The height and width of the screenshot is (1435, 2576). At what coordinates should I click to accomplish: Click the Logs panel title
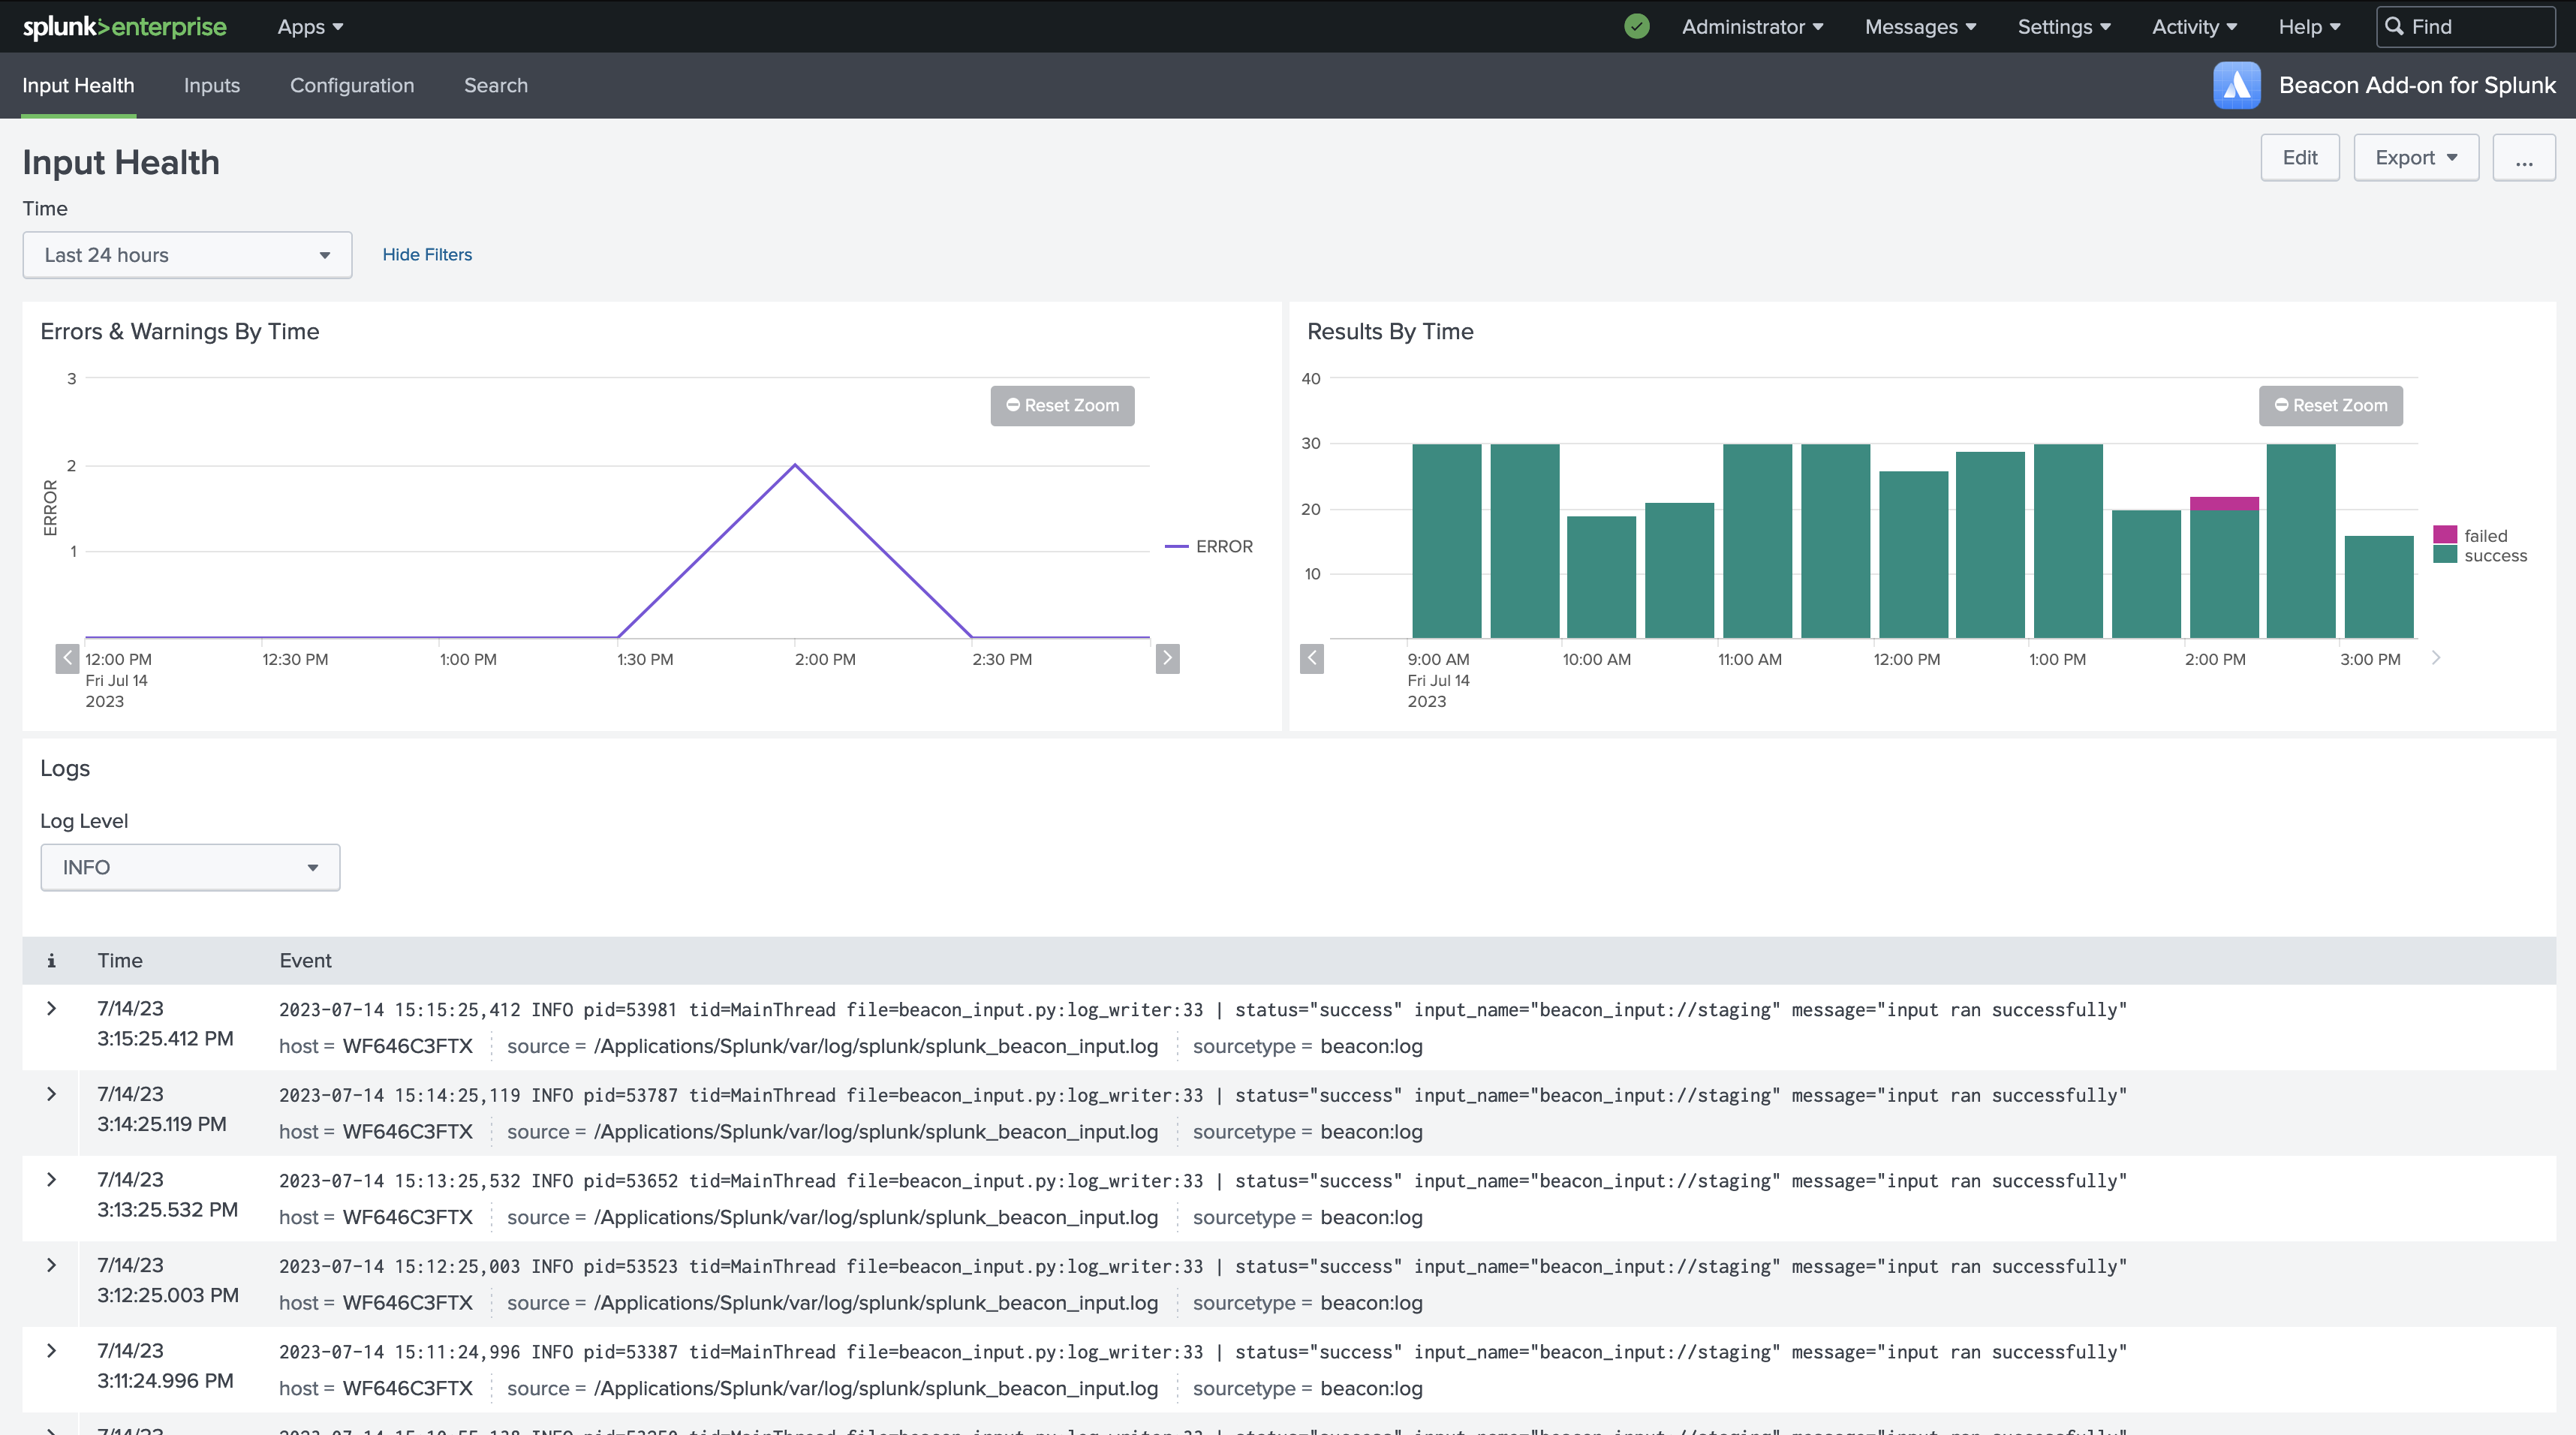[x=65, y=769]
